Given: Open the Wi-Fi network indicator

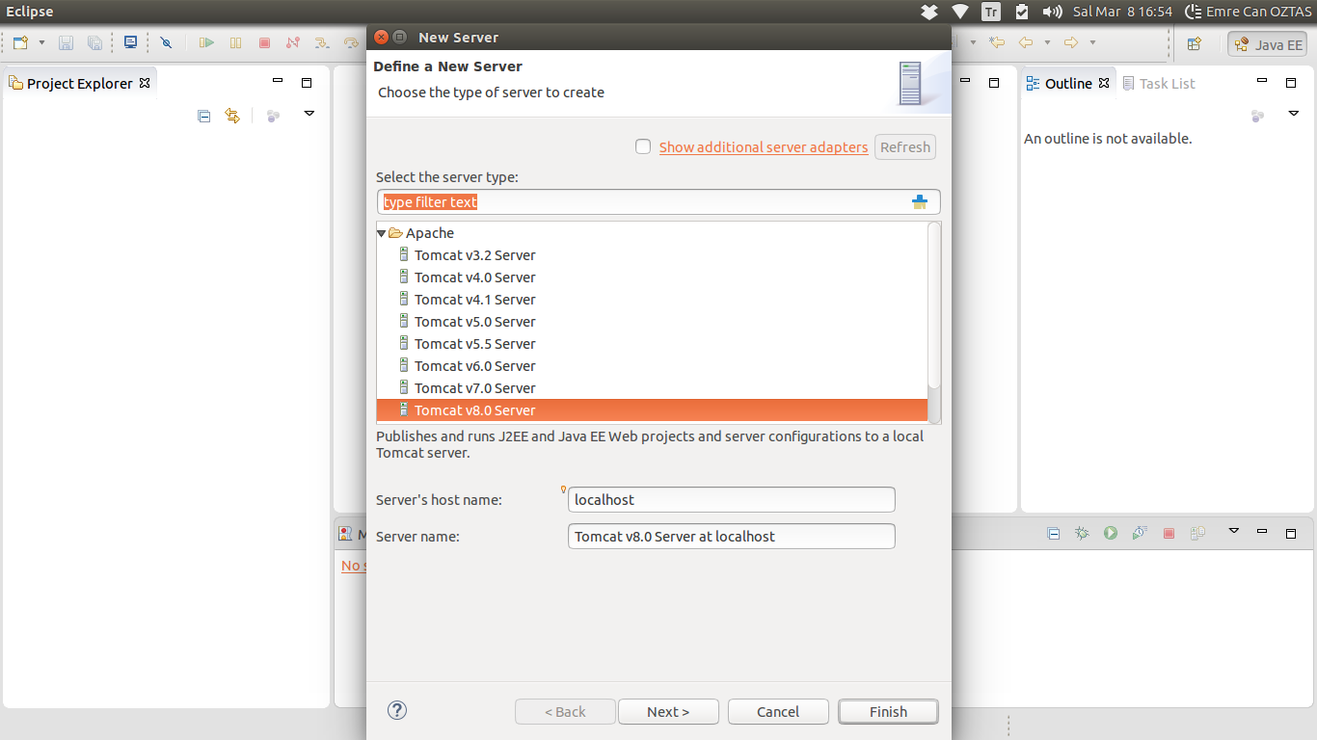Looking at the screenshot, I should (x=959, y=12).
